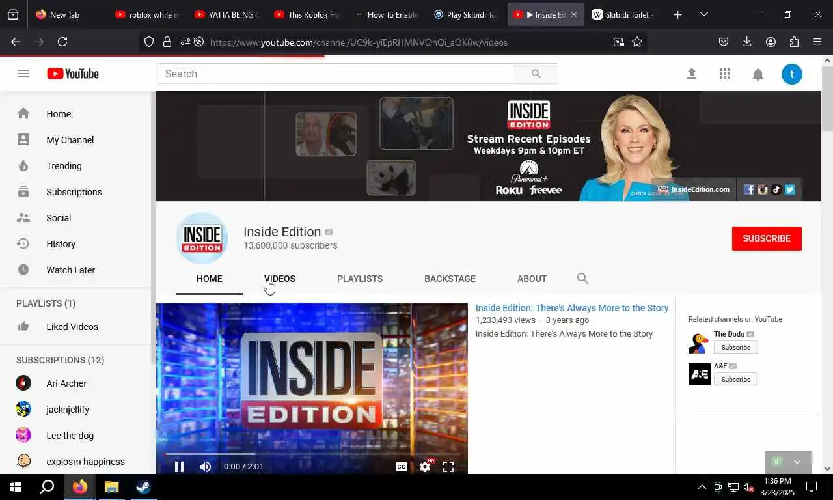Go back in Firefox

click(16, 42)
